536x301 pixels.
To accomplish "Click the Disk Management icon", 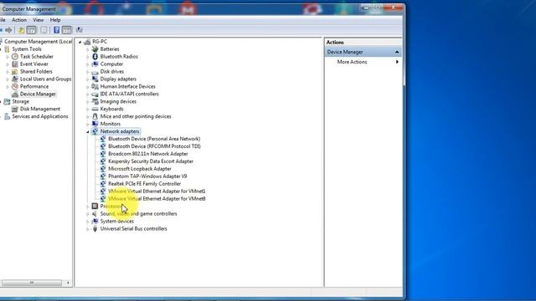I will point(15,110).
